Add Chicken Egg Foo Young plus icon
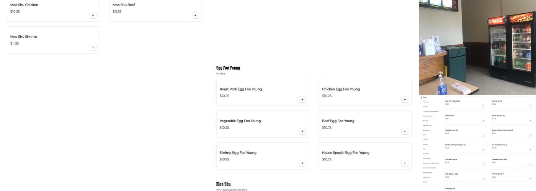 (405, 100)
